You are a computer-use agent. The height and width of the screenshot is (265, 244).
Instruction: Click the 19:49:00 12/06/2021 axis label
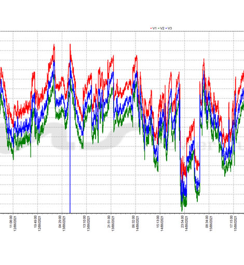37,223
